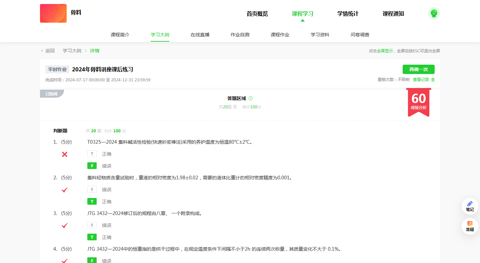Click the 全屏显示 fullscreen link
This screenshot has width=480, height=263.
coord(385,51)
